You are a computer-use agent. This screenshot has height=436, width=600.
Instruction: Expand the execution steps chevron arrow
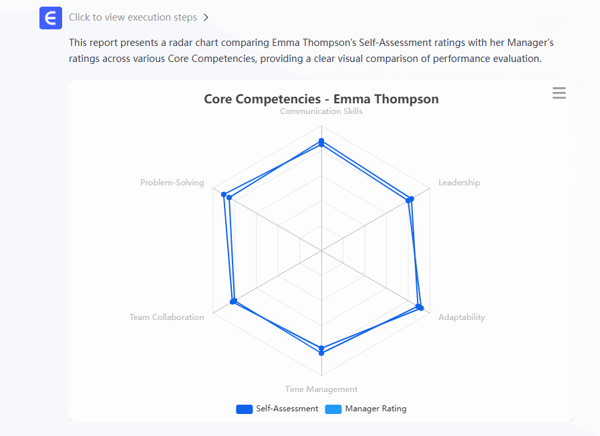[206, 18]
